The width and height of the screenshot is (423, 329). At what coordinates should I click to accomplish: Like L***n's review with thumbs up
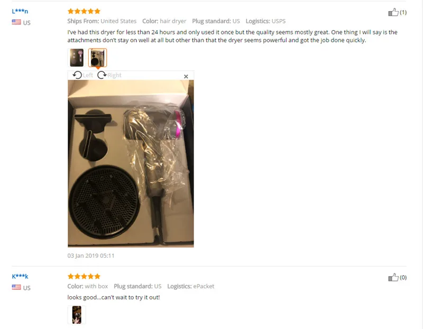click(x=393, y=12)
